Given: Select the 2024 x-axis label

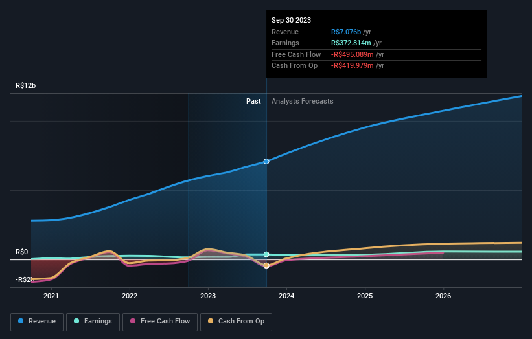Looking at the screenshot, I should (286, 296).
